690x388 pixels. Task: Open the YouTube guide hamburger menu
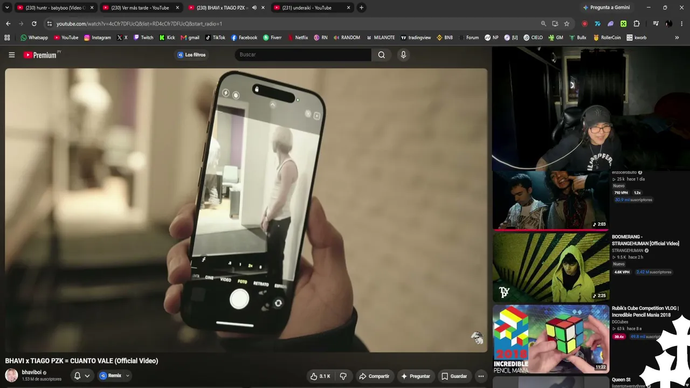[11, 54]
